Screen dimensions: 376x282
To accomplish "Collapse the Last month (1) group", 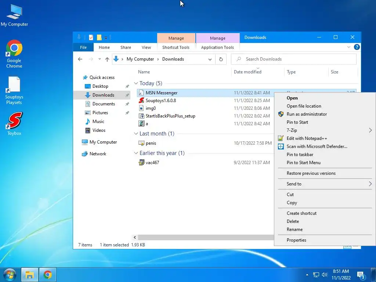I will click(x=136, y=134).
